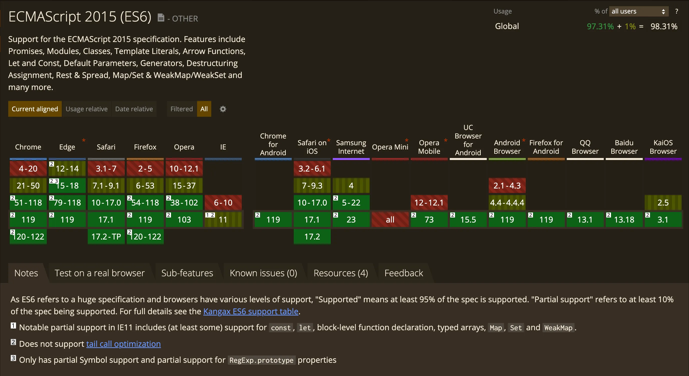Viewport: 689px width, 376px height.
Task: Click UC Browser for Android header
Action: coord(468,140)
